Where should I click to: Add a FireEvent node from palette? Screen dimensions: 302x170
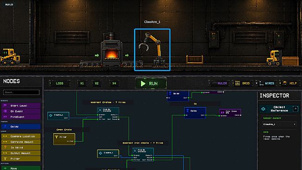(x=21, y=117)
